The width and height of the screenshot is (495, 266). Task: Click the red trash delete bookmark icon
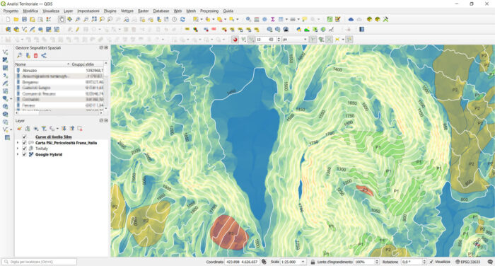(35, 56)
